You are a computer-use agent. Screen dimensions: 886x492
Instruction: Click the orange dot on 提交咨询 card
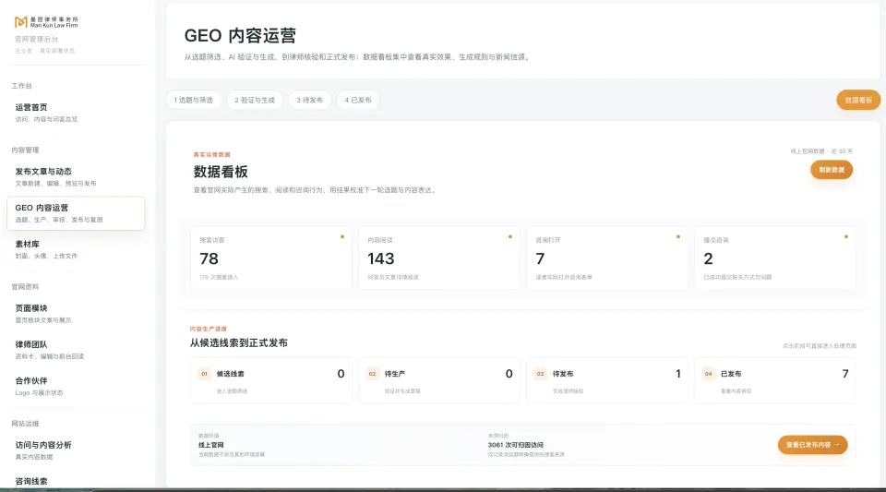846,236
